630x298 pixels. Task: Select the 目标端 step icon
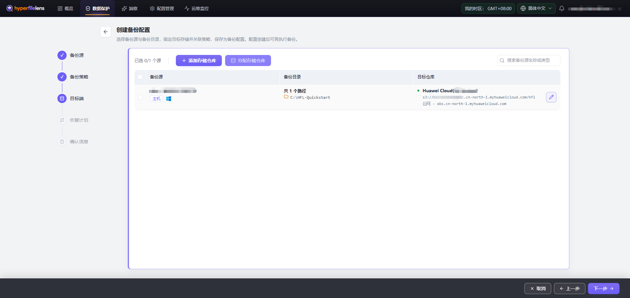[x=62, y=98]
